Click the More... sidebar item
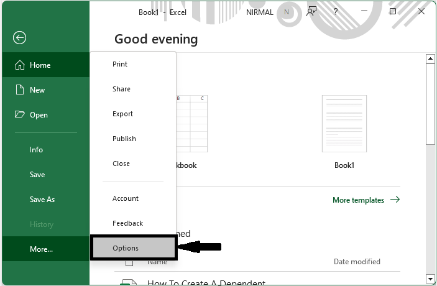The height and width of the screenshot is (286, 437). click(x=46, y=249)
